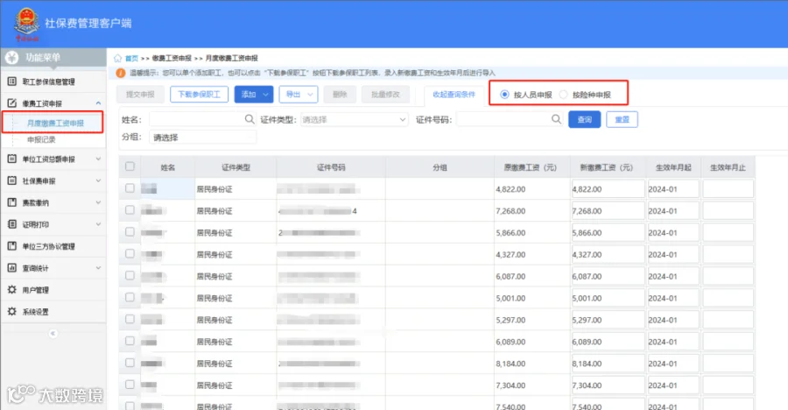
Task: Click the 新缴费工资 field showing 7,268.00
Action: [608, 211]
